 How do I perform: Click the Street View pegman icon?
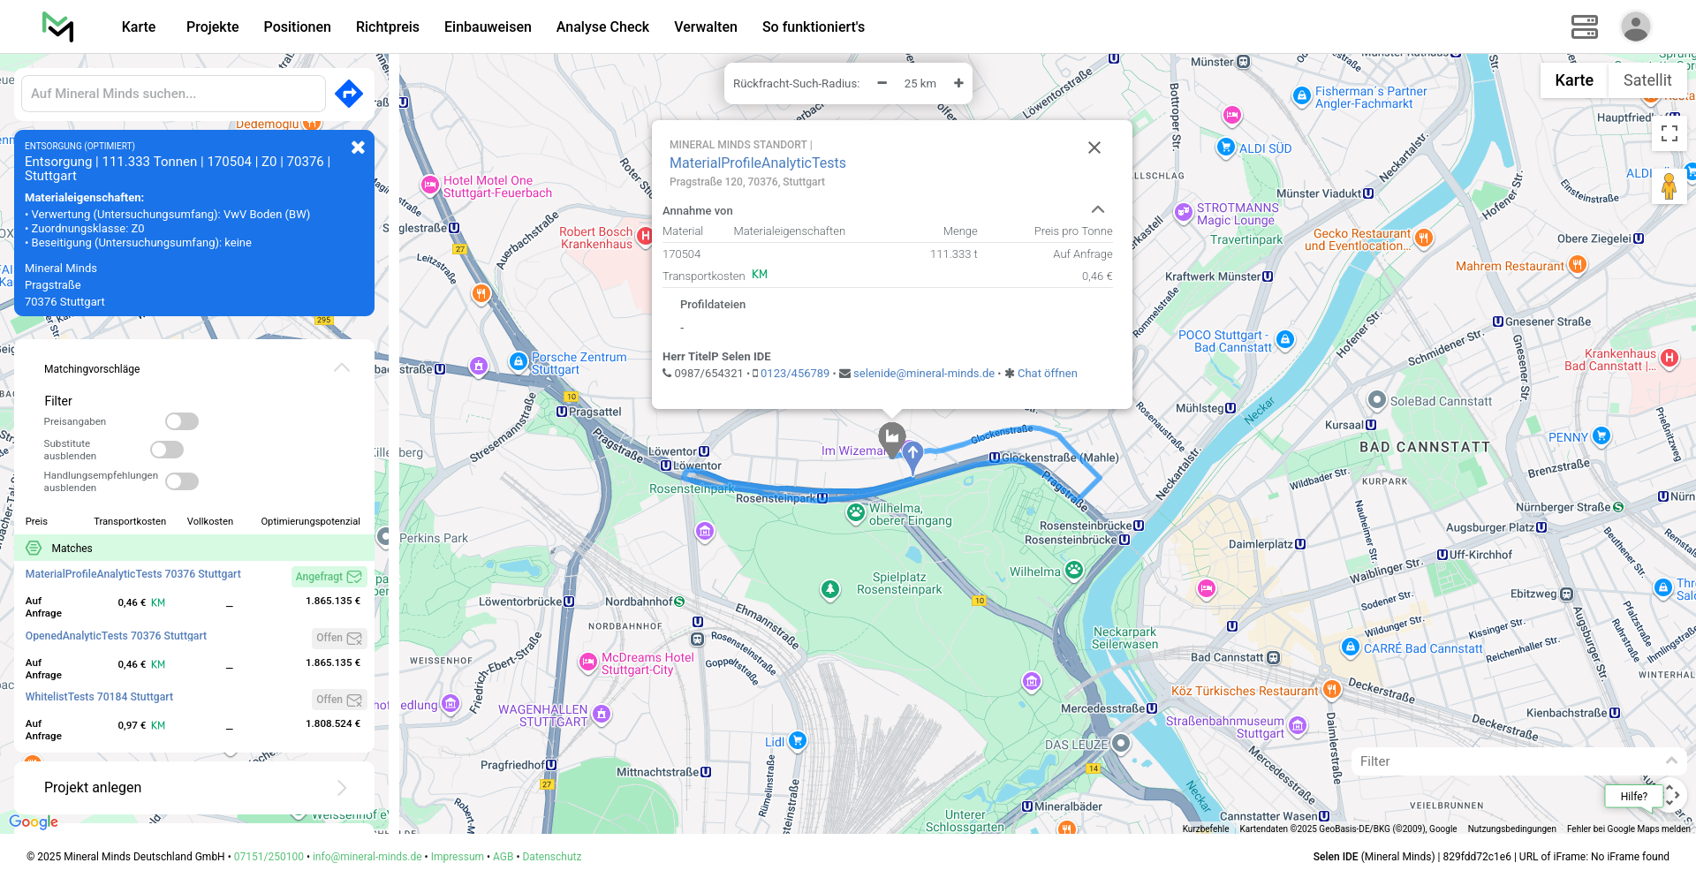pos(1669,186)
